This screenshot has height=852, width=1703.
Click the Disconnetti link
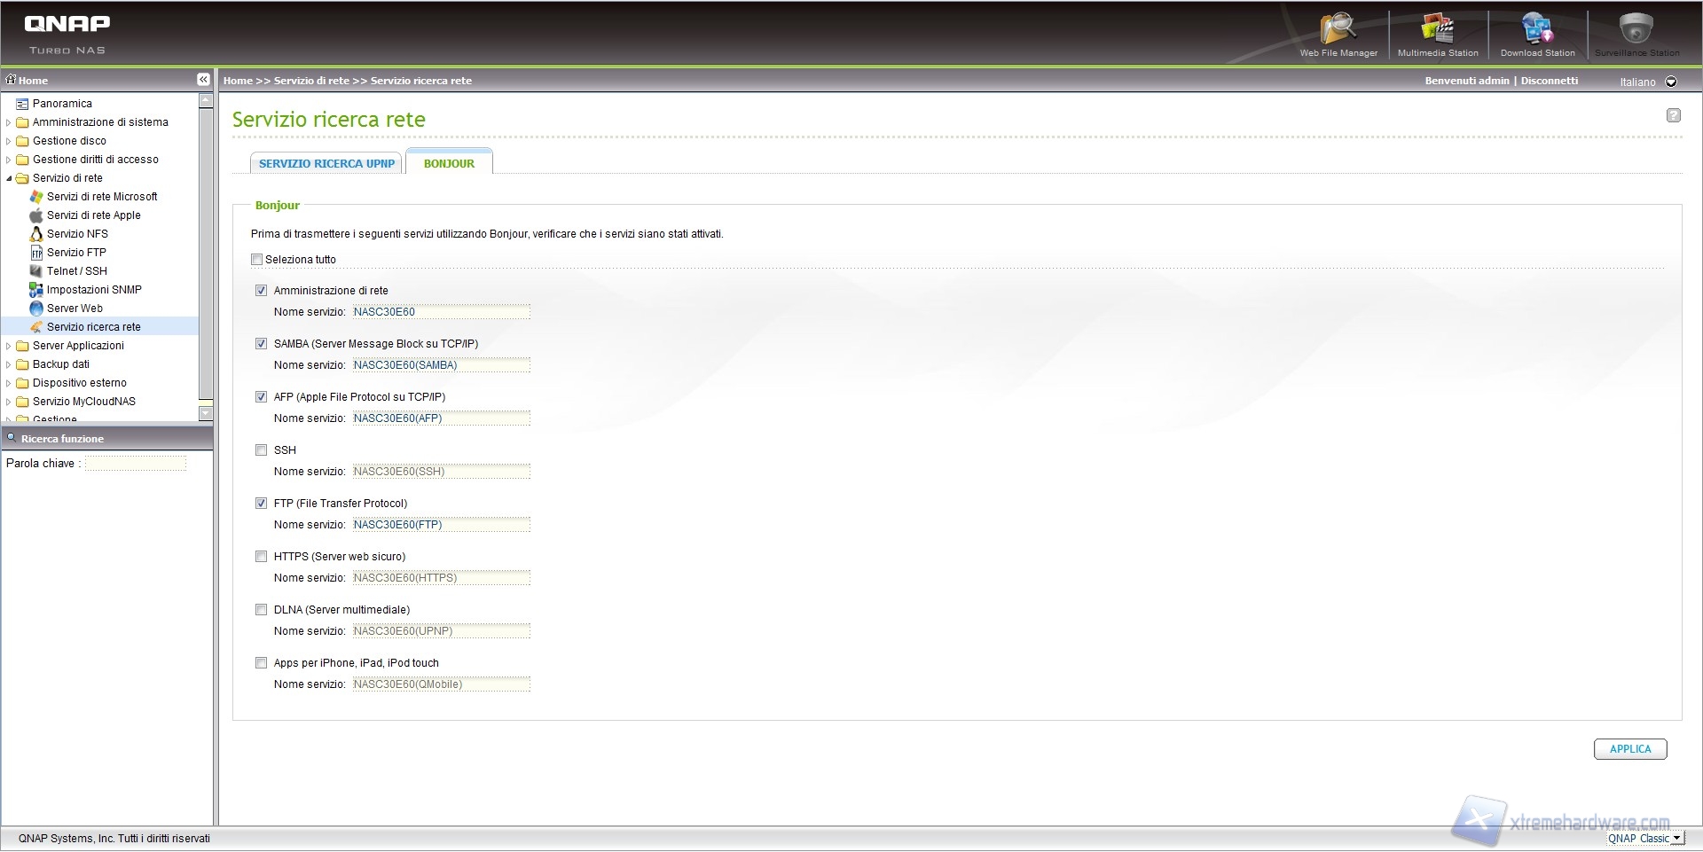[1549, 81]
